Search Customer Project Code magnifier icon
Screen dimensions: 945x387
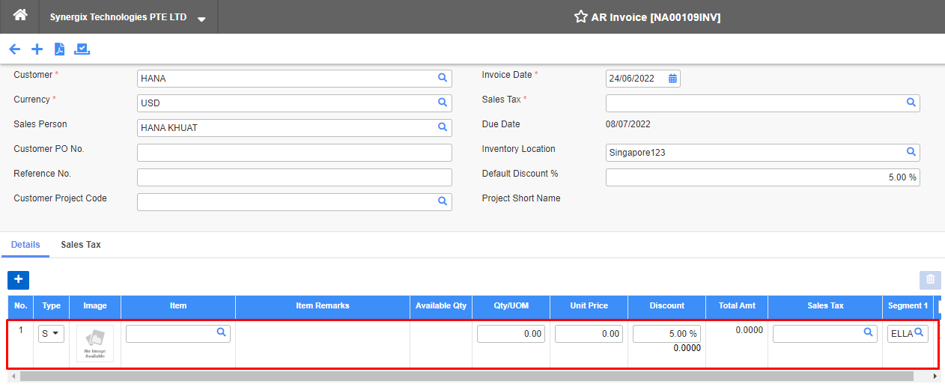443,201
